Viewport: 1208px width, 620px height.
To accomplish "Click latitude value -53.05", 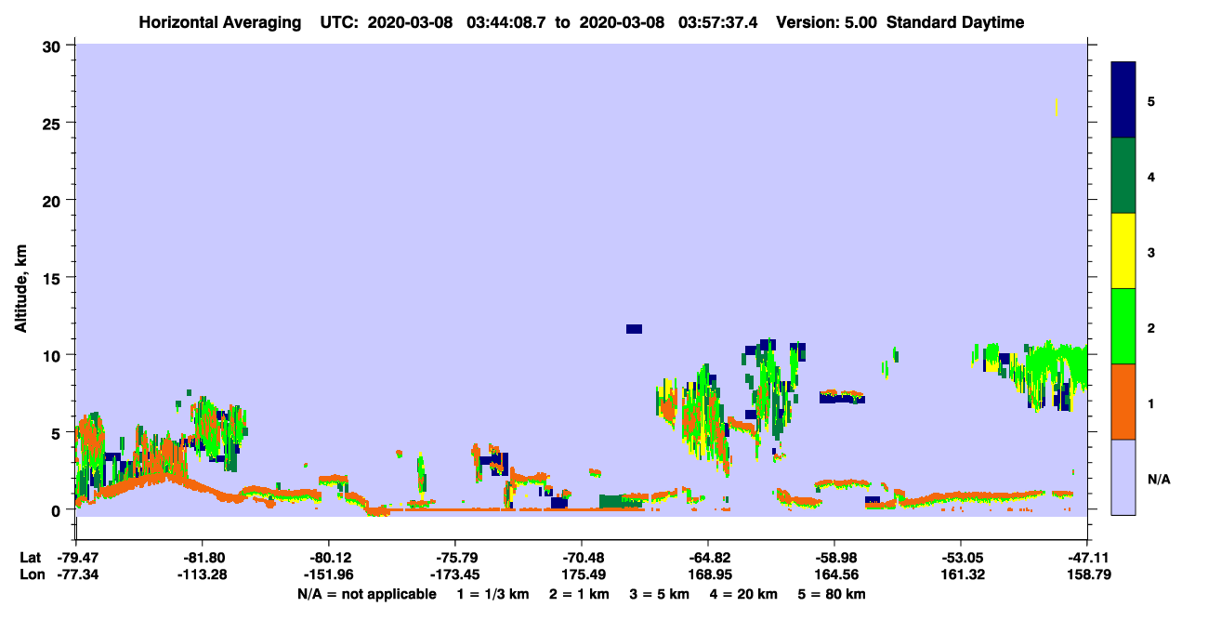I will pyautogui.click(x=961, y=557).
